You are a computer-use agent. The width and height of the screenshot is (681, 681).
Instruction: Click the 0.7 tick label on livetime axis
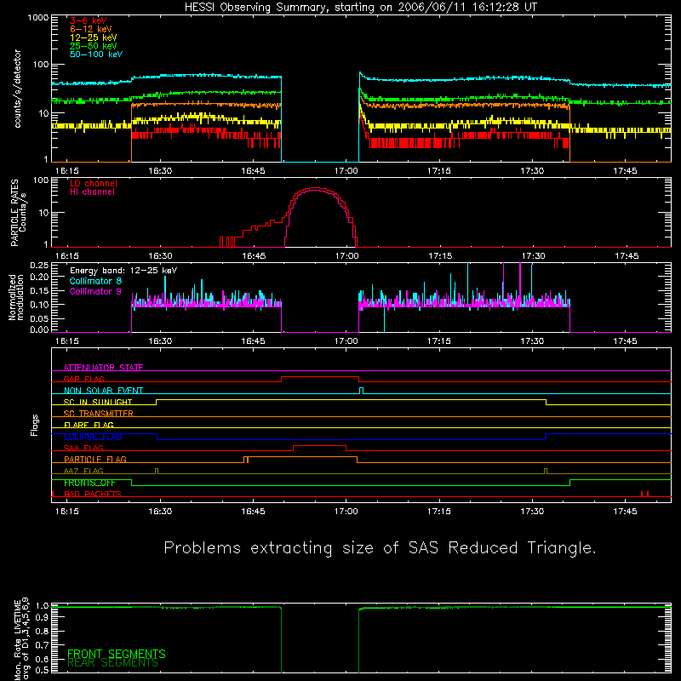pyautogui.click(x=42, y=645)
